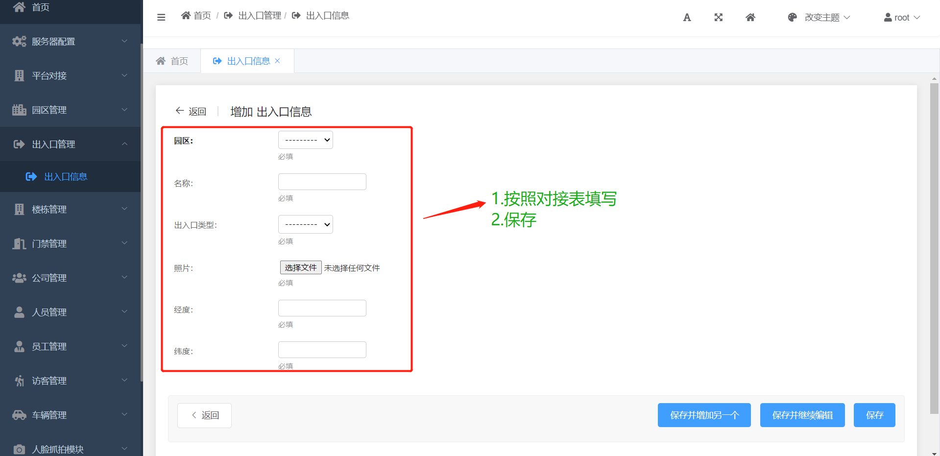The height and width of the screenshot is (456, 940).
Task: Toggle fullscreen with the expand icon
Action: [718, 18]
